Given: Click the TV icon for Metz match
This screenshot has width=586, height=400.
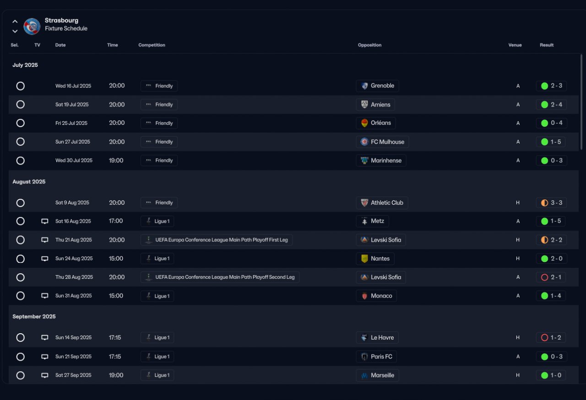Looking at the screenshot, I should click(45, 221).
